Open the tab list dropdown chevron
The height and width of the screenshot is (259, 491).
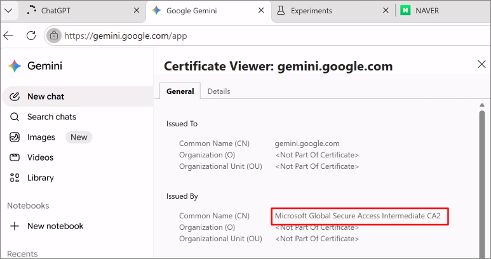[8, 11]
